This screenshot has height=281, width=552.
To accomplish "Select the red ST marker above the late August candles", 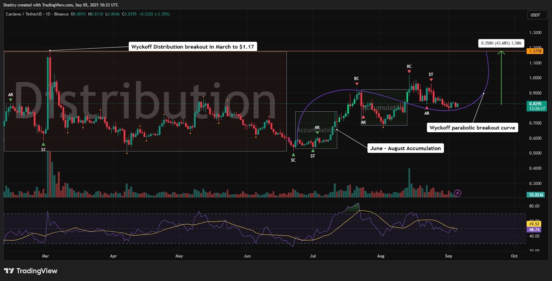I will pyautogui.click(x=431, y=80).
